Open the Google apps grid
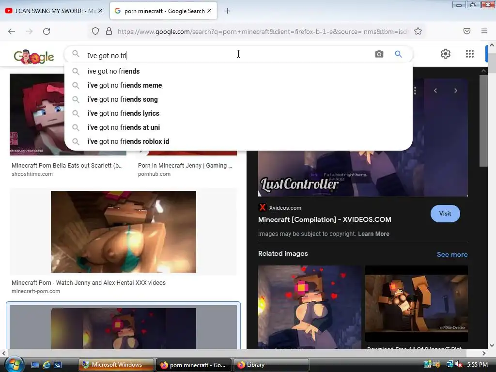This screenshot has width=496, height=372. click(470, 54)
